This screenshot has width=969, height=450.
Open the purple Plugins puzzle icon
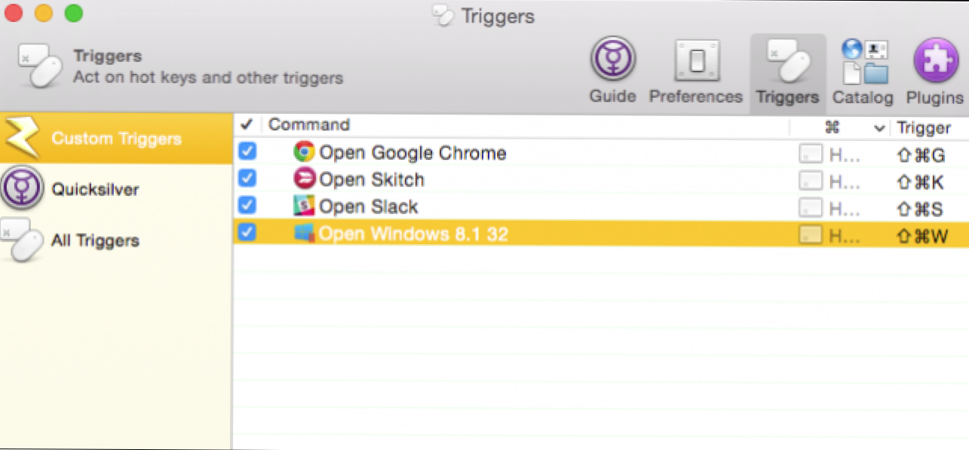click(935, 60)
